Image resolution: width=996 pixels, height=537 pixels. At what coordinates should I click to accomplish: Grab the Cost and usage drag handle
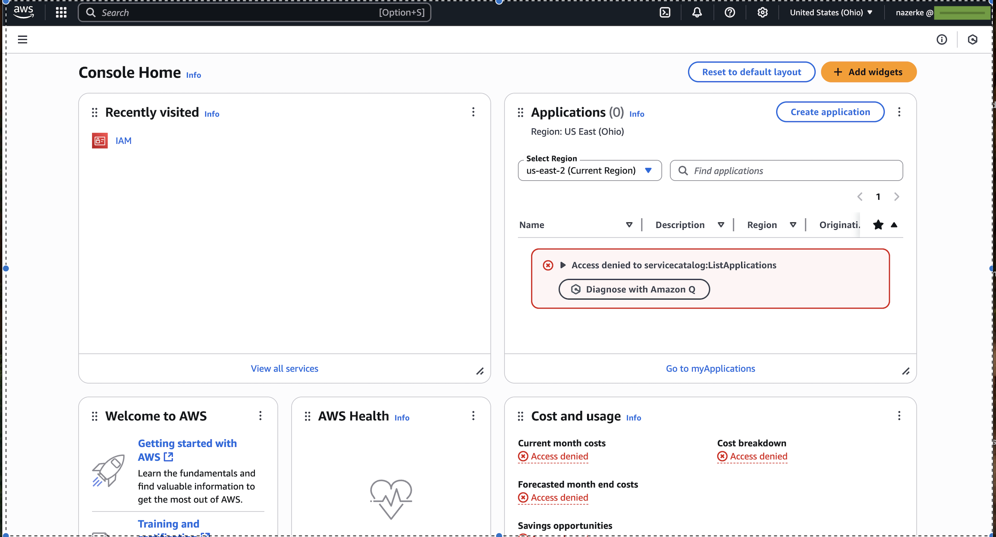coord(521,416)
